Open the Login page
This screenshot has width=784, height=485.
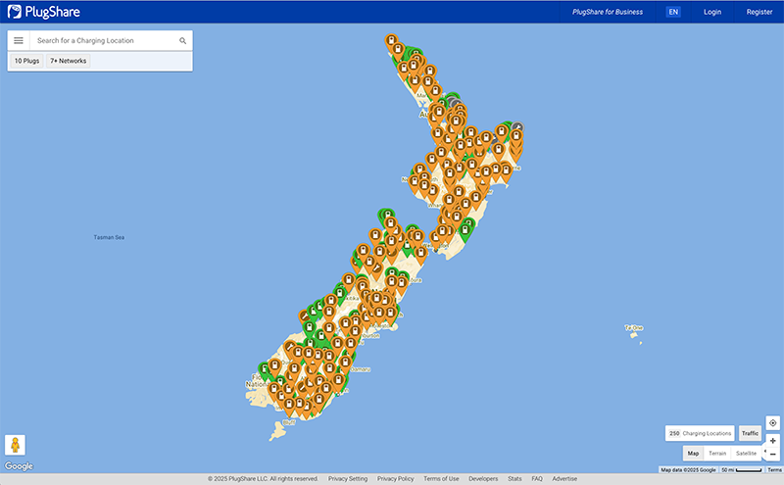click(x=712, y=12)
